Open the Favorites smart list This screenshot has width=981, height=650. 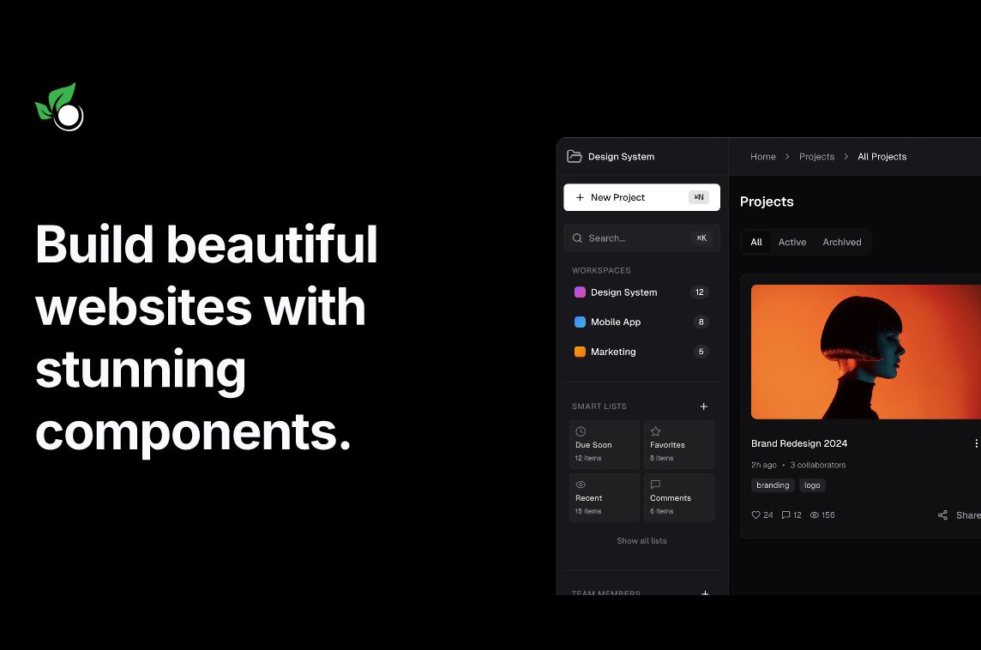(679, 445)
